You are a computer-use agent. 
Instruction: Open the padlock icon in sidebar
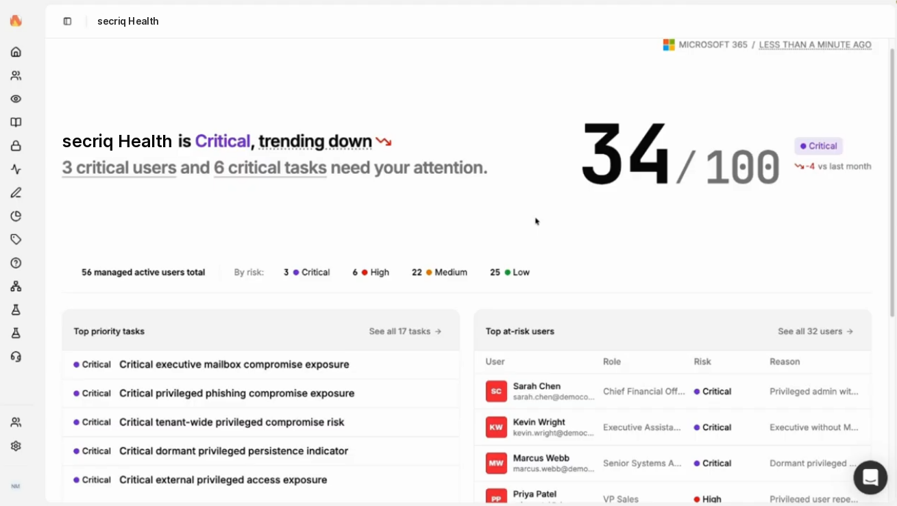click(x=16, y=146)
